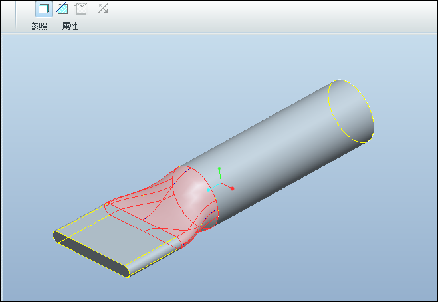Screen dimensions: 438x302
Task: Click the green drag handle of the coordinate triad
Action: pos(219,168)
